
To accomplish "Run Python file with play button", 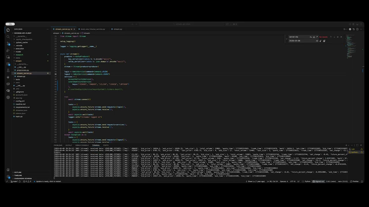I will (x=344, y=29).
